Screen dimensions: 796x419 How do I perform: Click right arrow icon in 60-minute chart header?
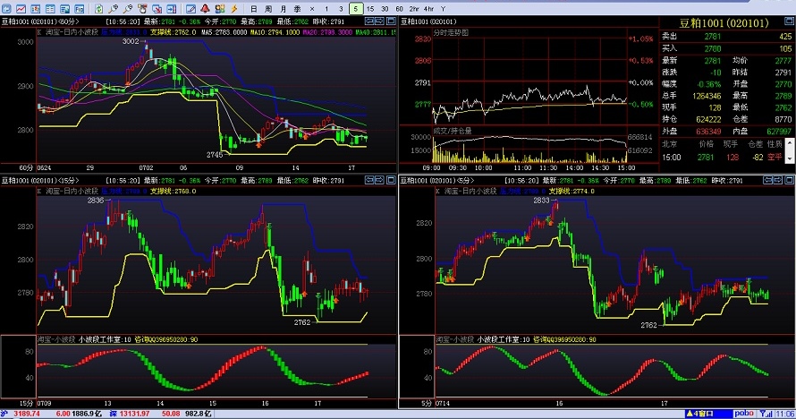click(379, 21)
